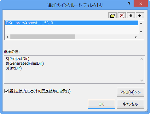Select the D:¥Library¥boost_1_53_0 entry
Screen dimensions: 150x114
72,23
